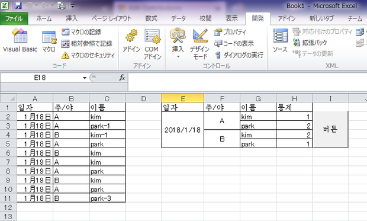Switch to the アドイン tab
The image size is (367, 221).
286,18
